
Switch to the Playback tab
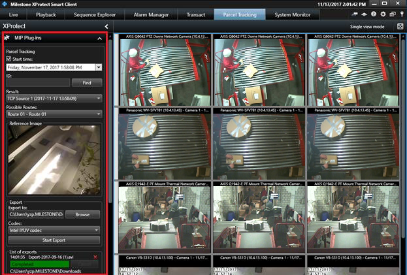coord(46,15)
